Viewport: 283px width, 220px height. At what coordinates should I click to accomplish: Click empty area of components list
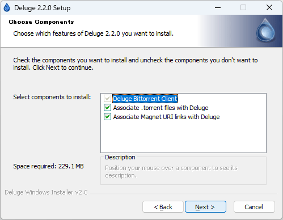click(x=183, y=137)
